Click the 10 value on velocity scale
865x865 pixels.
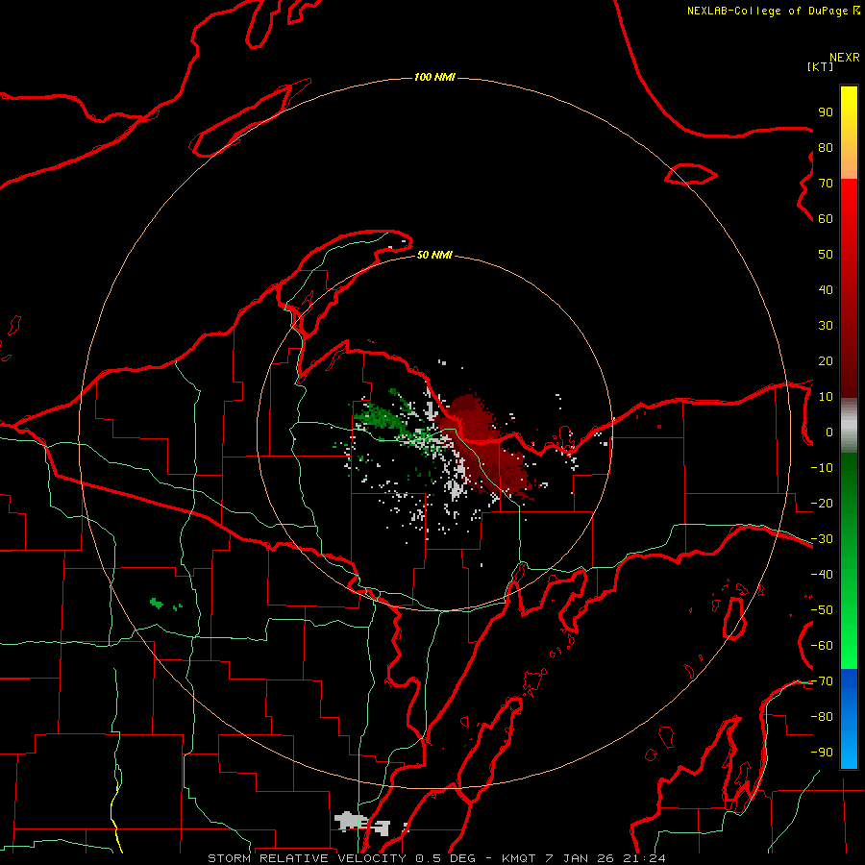tap(826, 397)
